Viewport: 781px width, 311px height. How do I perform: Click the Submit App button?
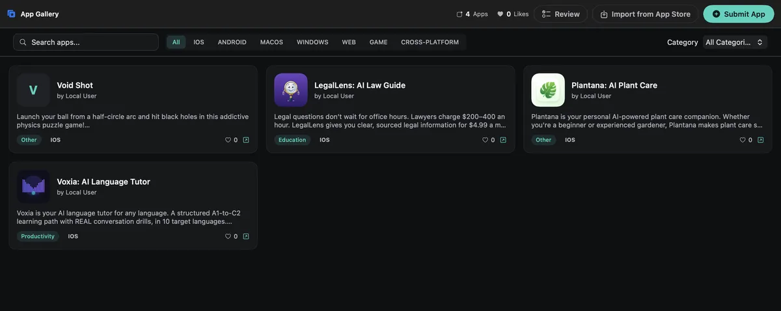[739, 14]
